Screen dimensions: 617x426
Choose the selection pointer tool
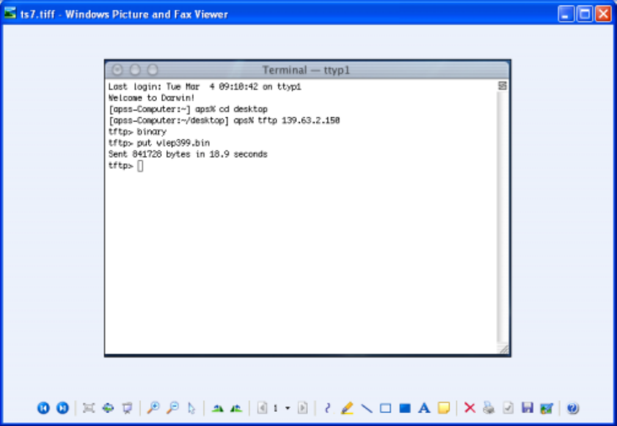[192, 408]
